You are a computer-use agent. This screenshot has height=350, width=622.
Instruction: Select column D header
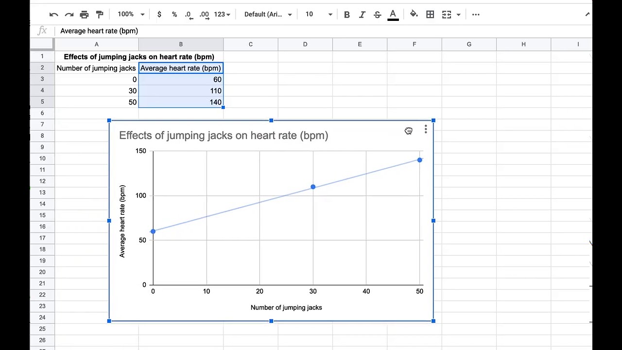[x=305, y=44]
